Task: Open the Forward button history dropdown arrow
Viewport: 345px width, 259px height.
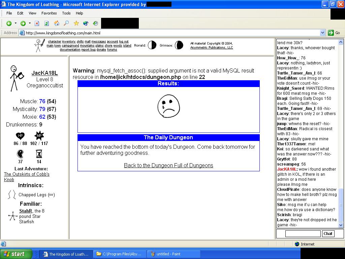Action: click(30, 23)
